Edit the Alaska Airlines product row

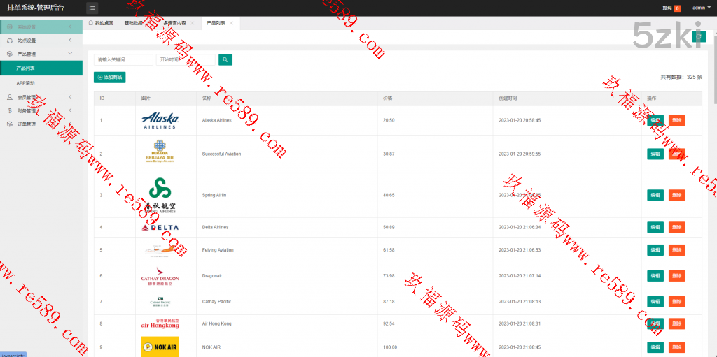pyautogui.click(x=655, y=120)
